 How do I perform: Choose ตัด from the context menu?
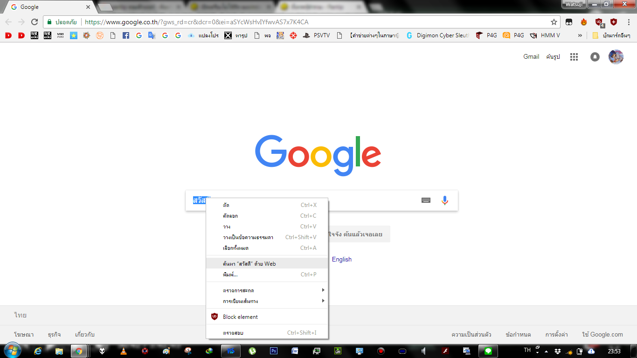[x=267, y=205]
